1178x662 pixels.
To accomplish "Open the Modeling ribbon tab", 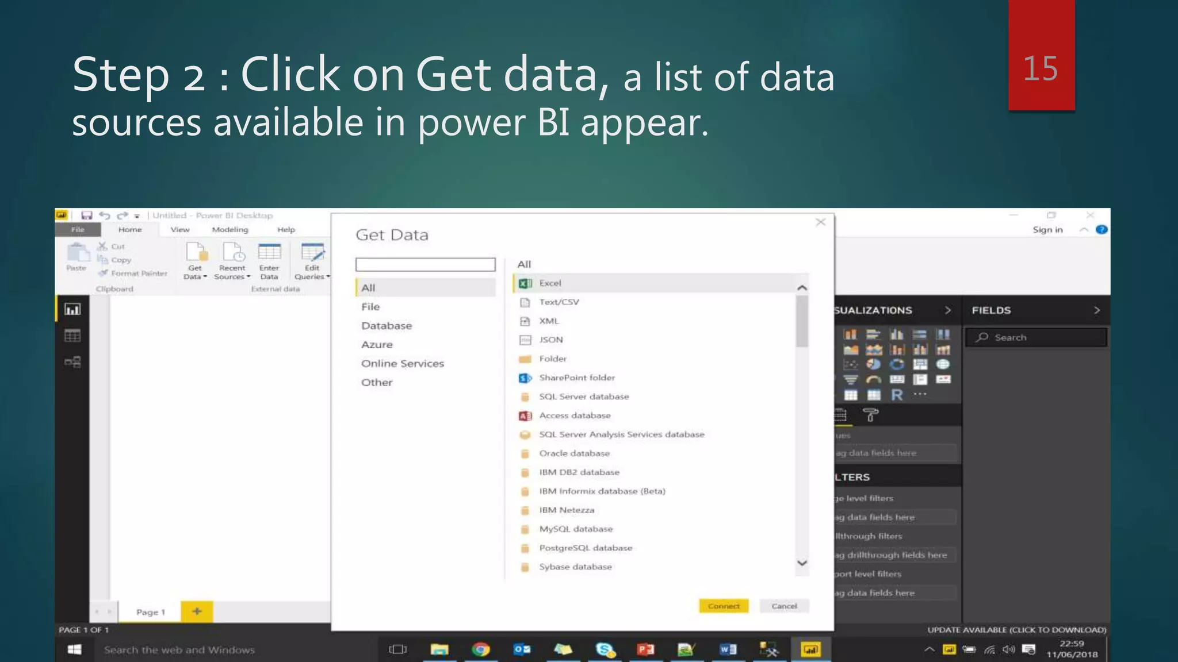I will [230, 230].
